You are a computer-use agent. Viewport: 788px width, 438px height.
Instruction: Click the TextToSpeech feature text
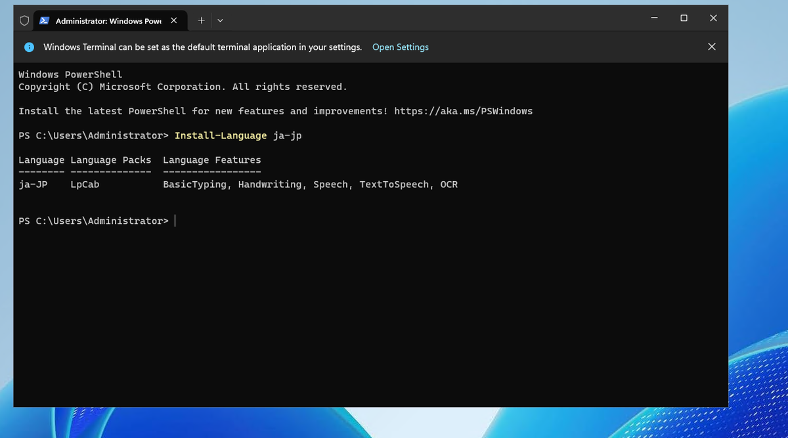pyautogui.click(x=394, y=185)
